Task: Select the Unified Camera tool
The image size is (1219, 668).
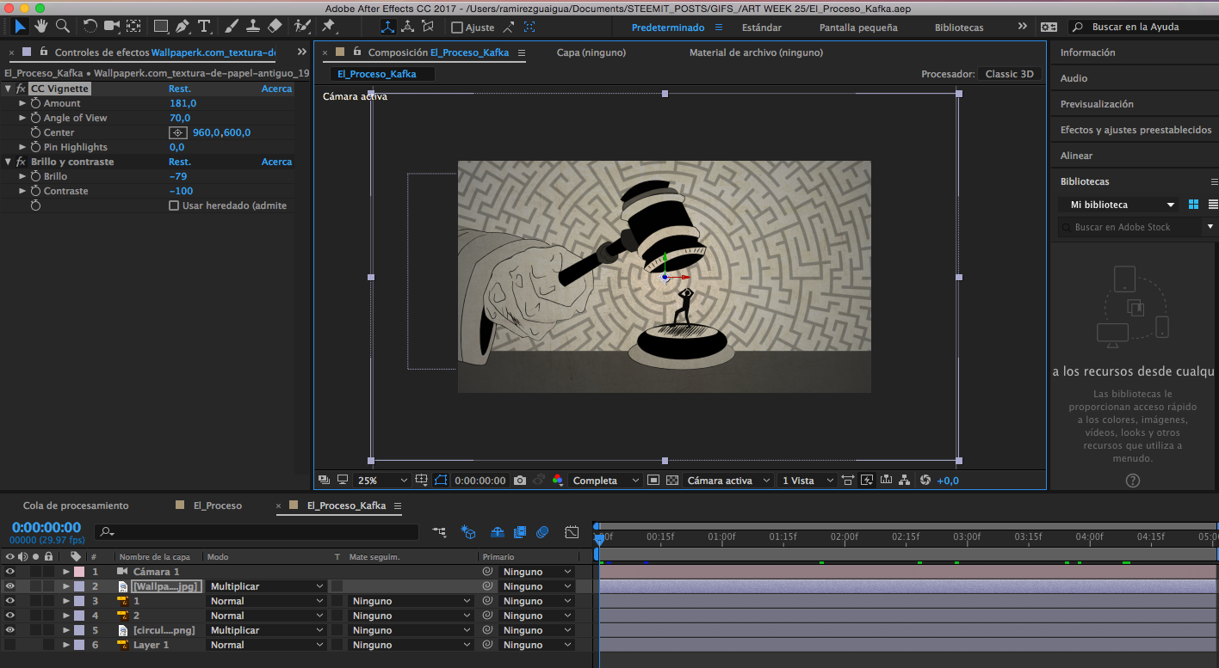Action: [x=112, y=26]
